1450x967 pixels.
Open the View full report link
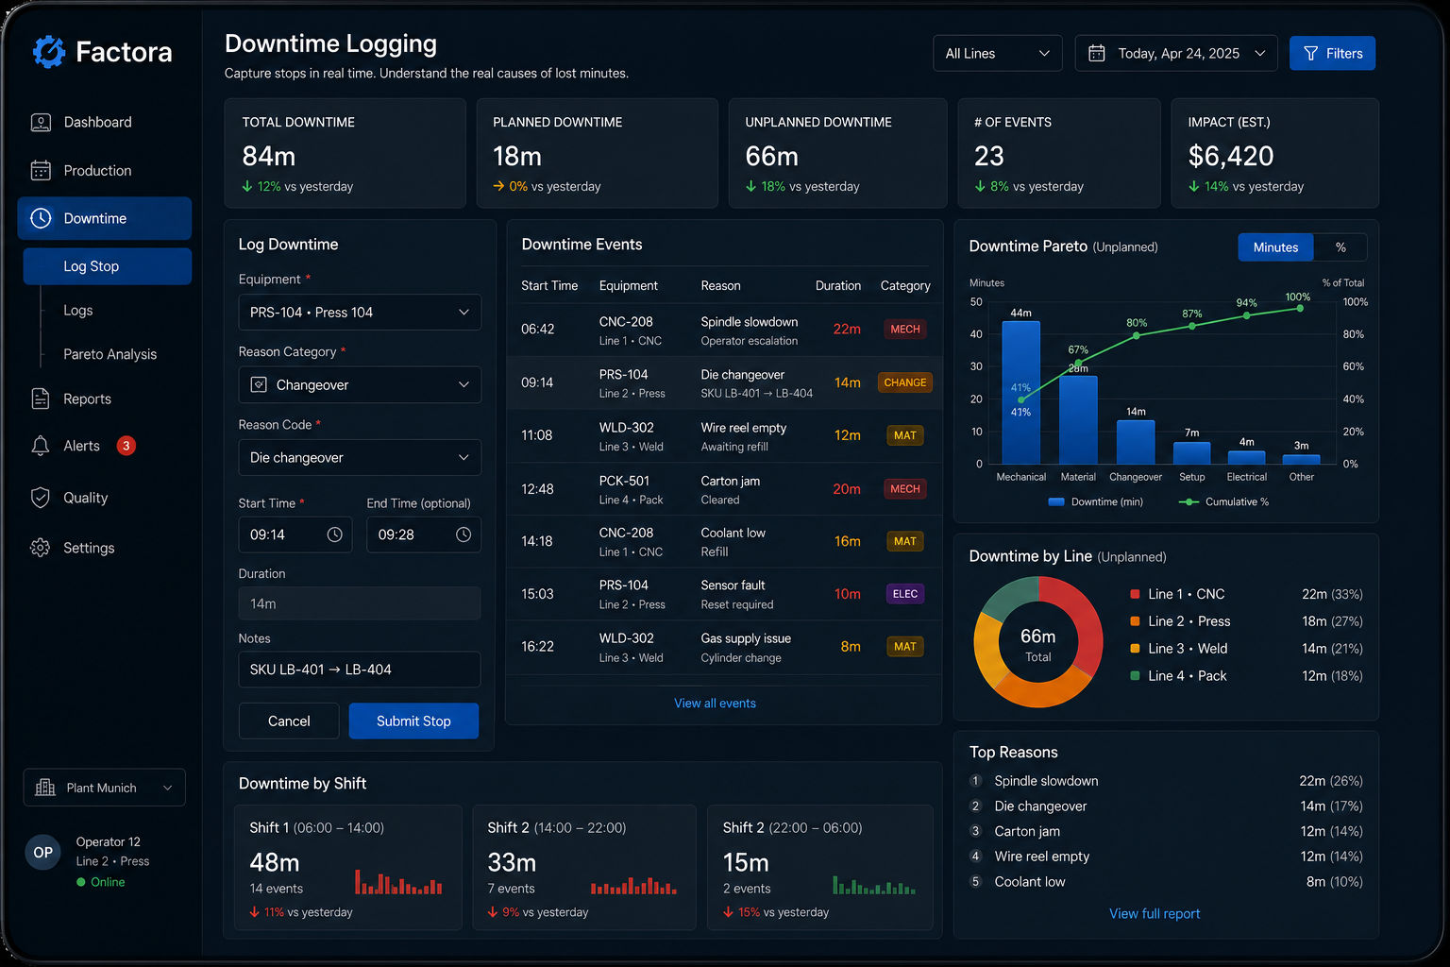click(1155, 913)
